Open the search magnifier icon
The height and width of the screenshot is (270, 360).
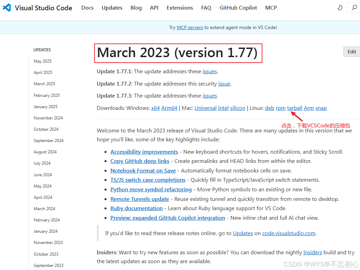coord(354,8)
